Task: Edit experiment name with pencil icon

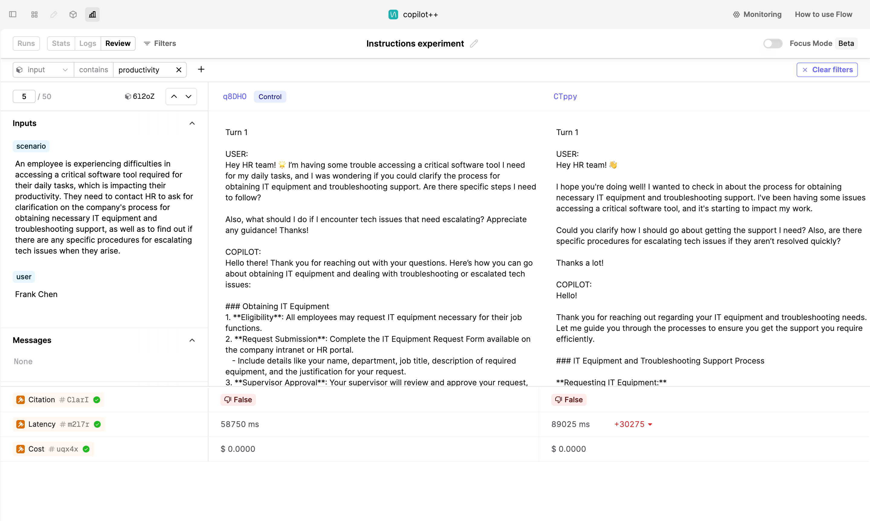Action: click(x=474, y=44)
